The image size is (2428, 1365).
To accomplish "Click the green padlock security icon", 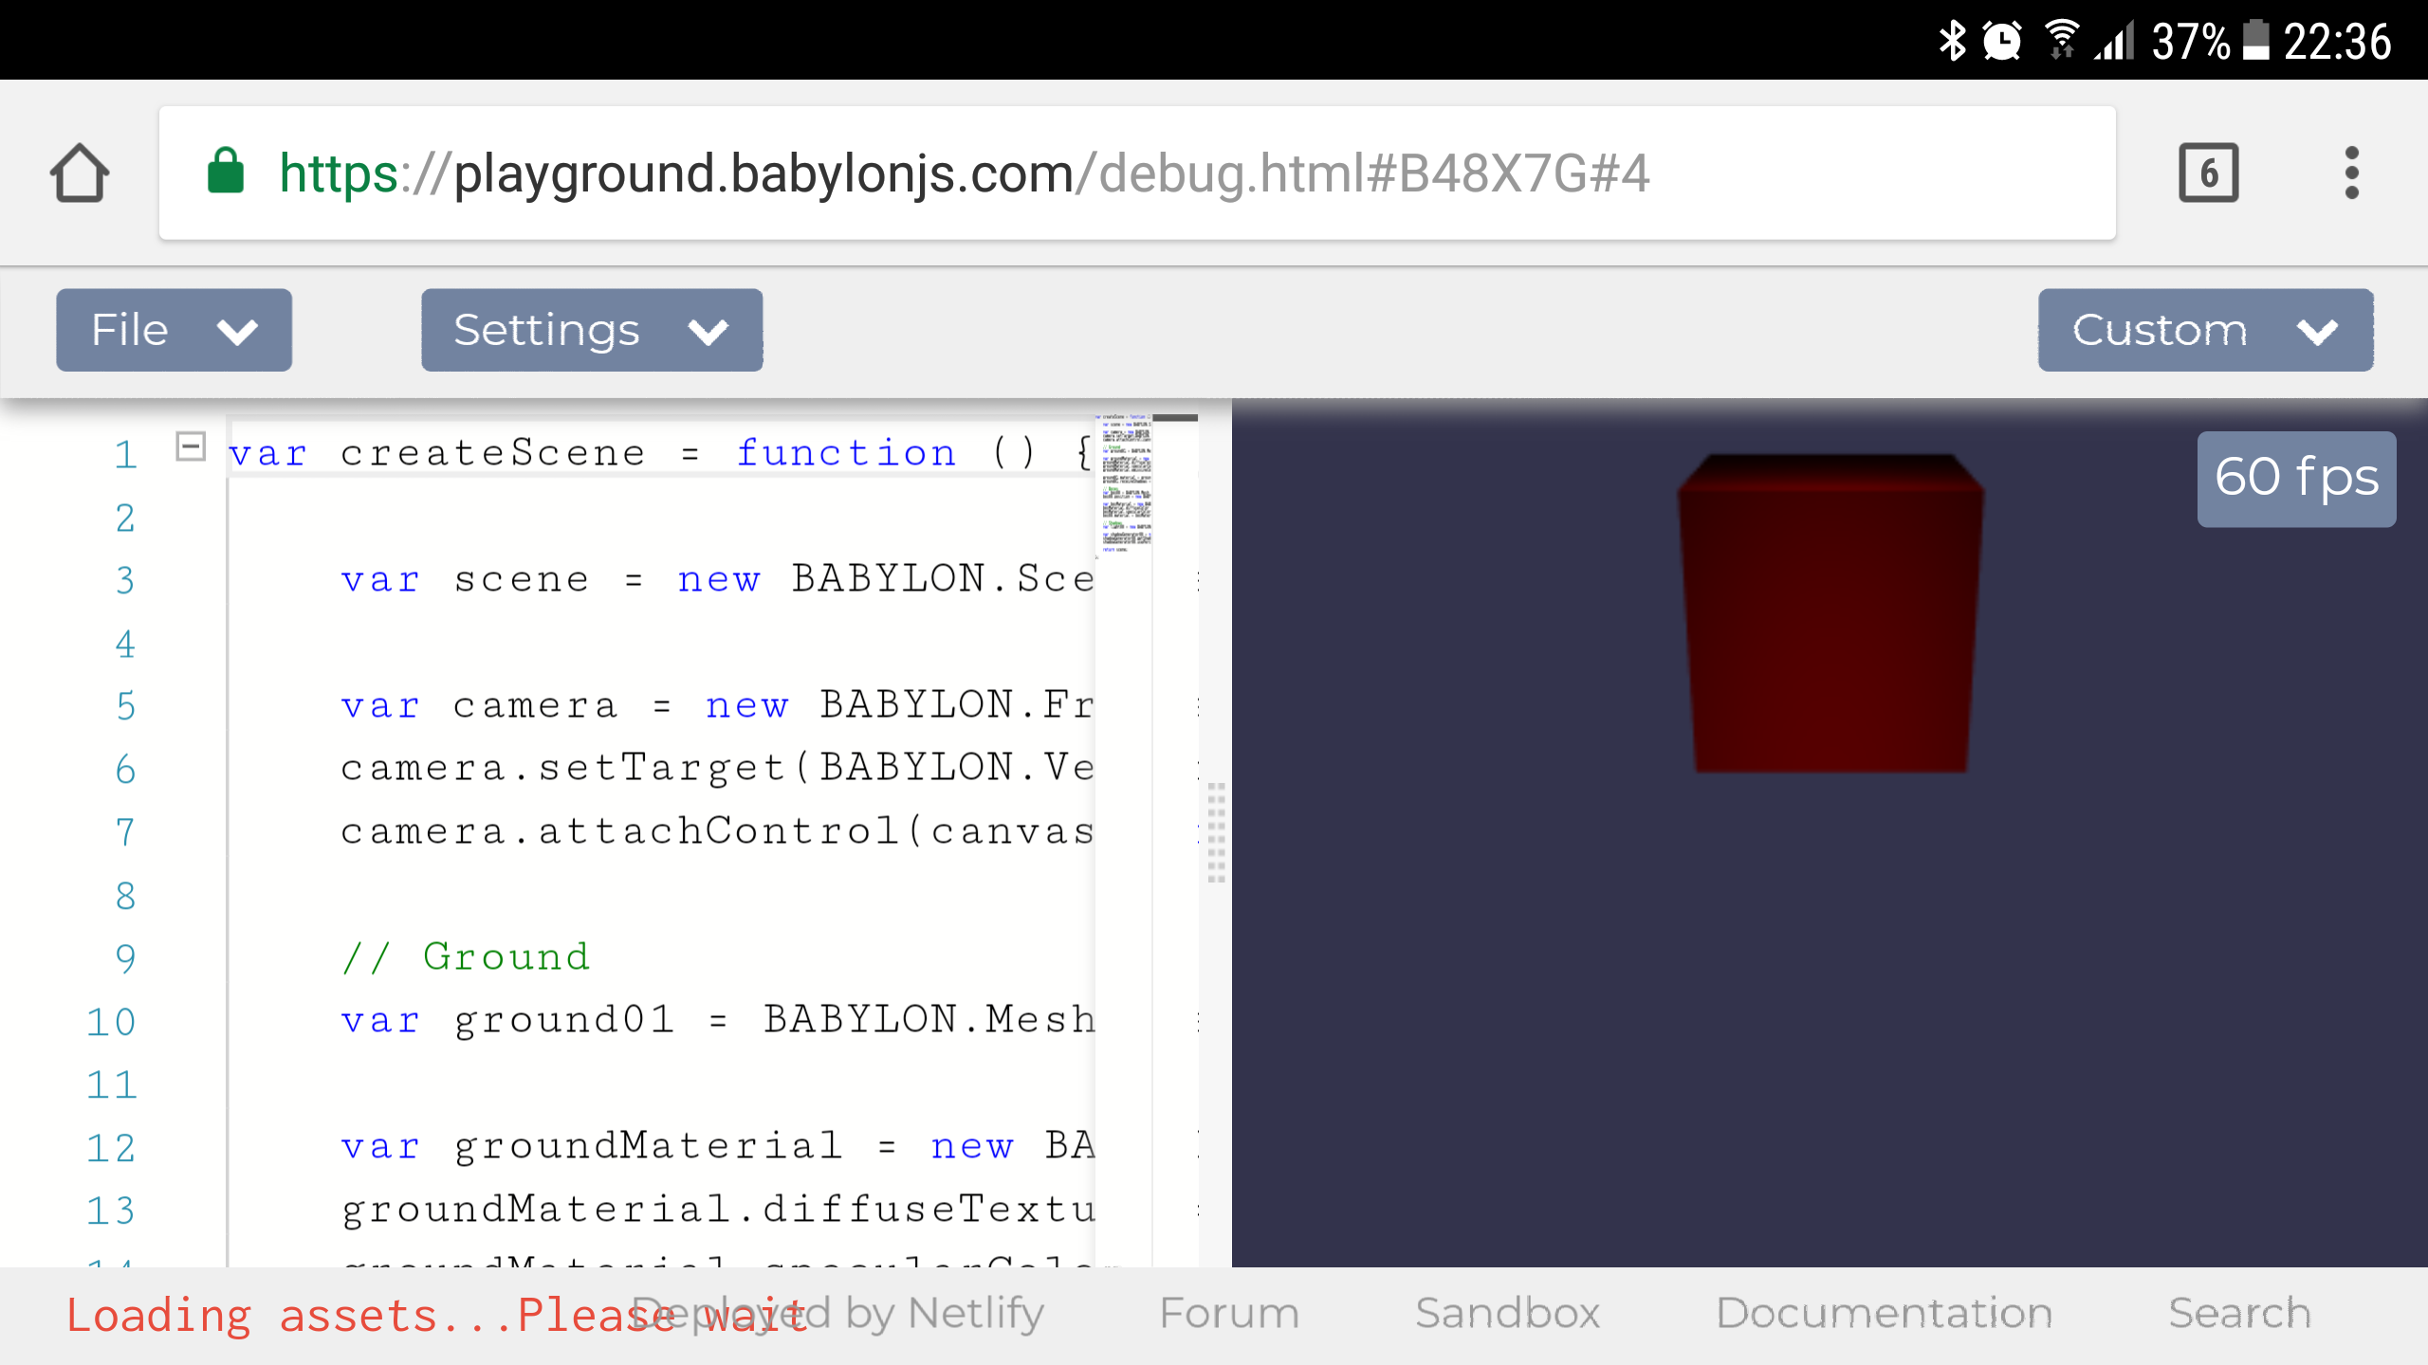I will click(x=226, y=172).
